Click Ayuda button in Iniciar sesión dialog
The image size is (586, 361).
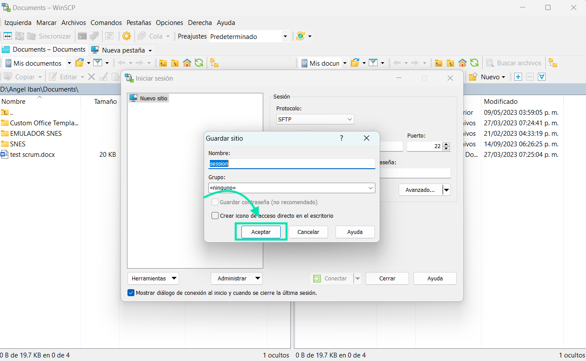[435, 278]
